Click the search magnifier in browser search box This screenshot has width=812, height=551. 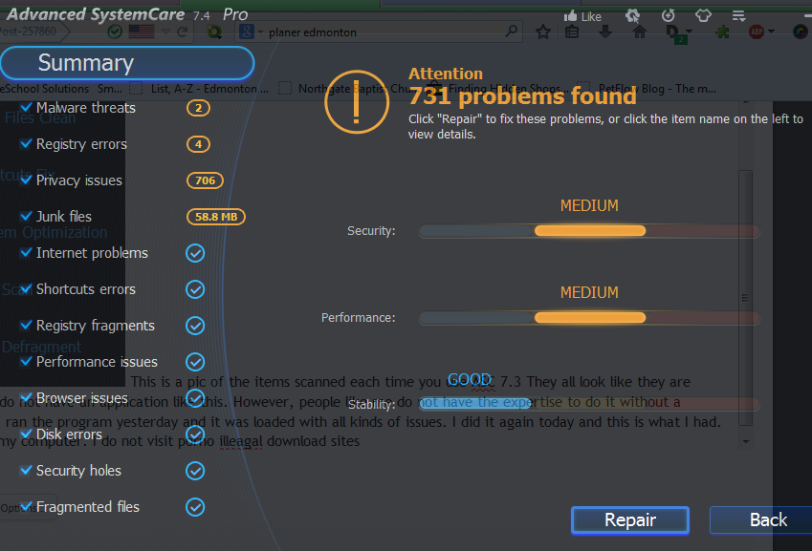pos(511,32)
